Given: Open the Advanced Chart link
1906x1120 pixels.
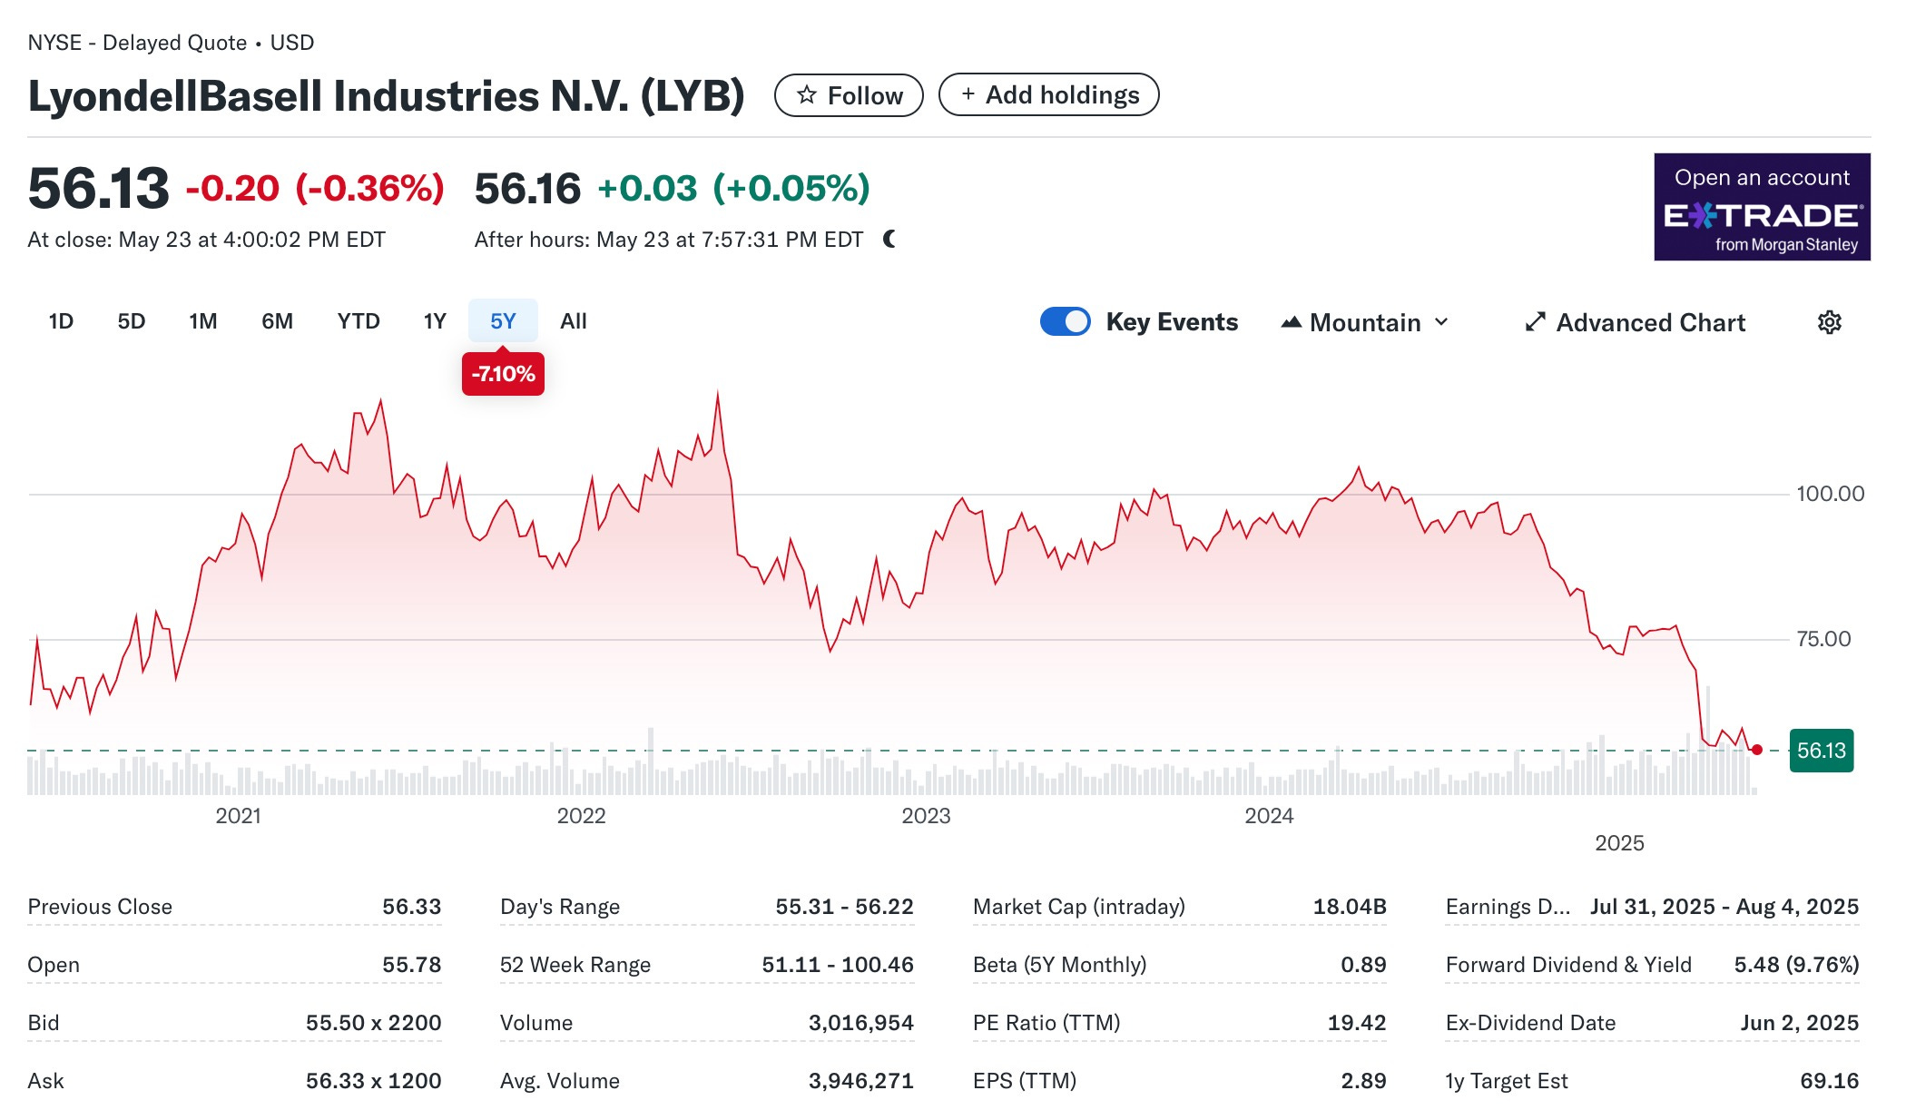Looking at the screenshot, I should pyautogui.click(x=1636, y=322).
